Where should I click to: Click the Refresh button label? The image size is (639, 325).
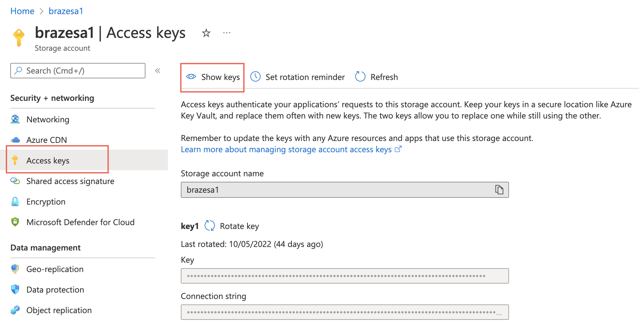[x=384, y=77]
